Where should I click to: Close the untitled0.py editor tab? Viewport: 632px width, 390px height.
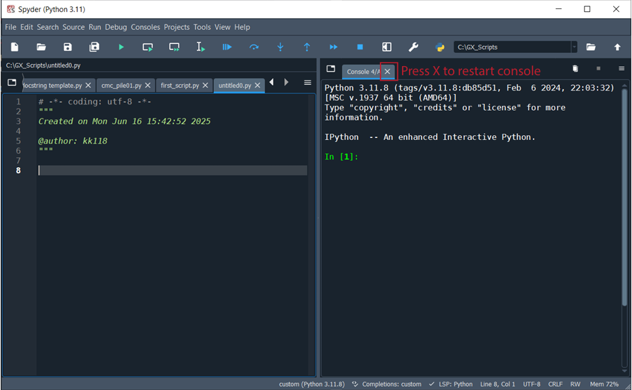[x=258, y=86]
